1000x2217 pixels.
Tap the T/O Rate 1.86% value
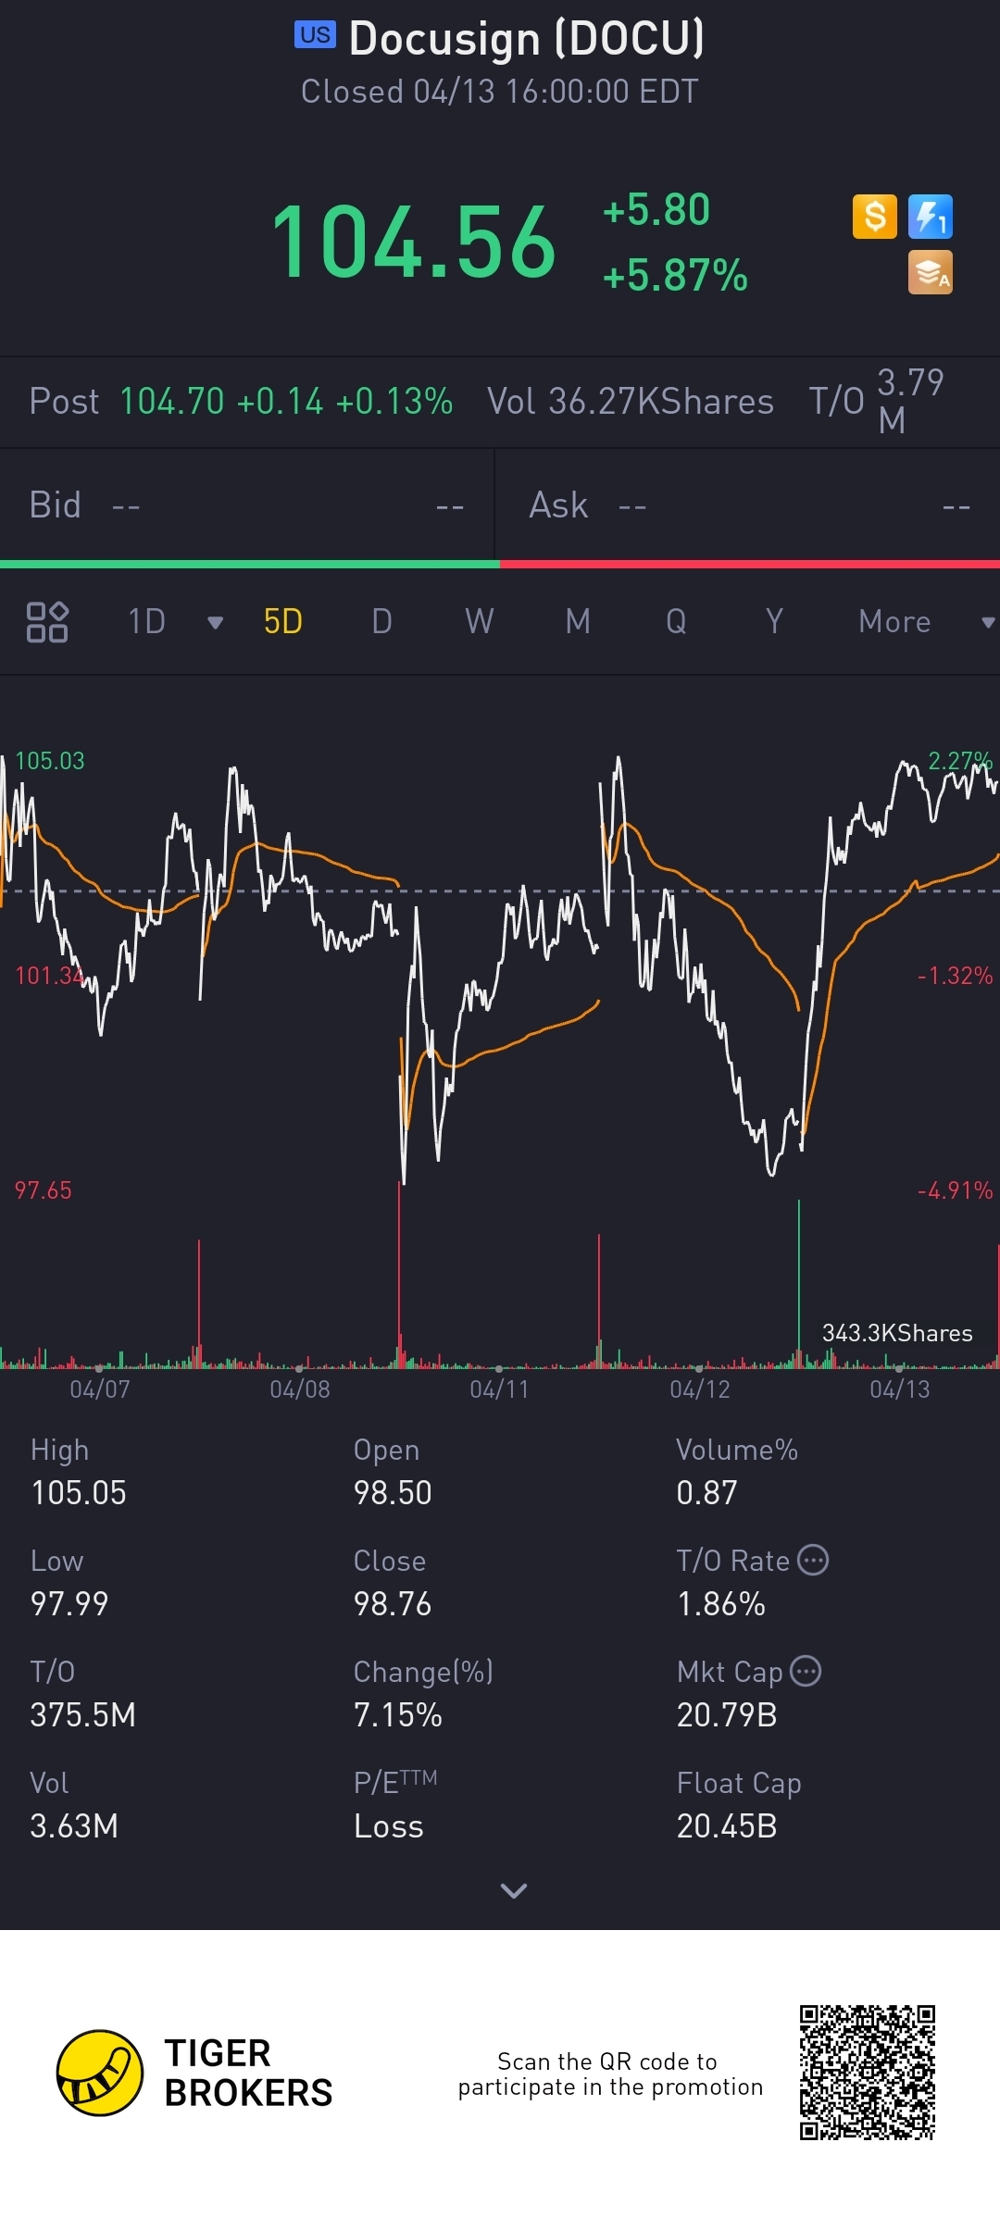(721, 1604)
